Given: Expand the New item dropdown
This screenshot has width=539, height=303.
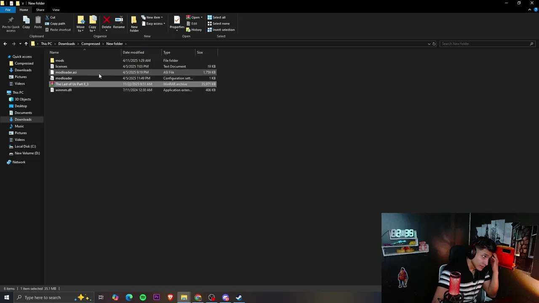Looking at the screenshot, I should click(152, 17).
